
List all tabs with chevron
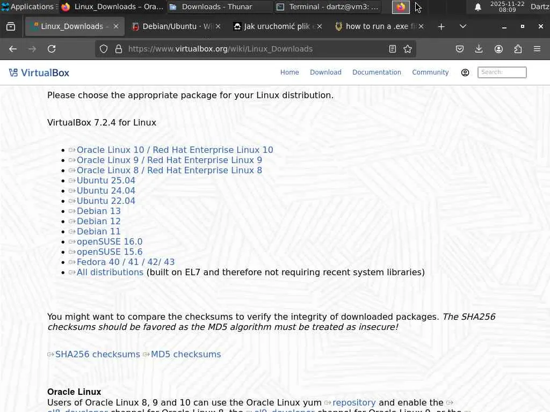(463, 27)
